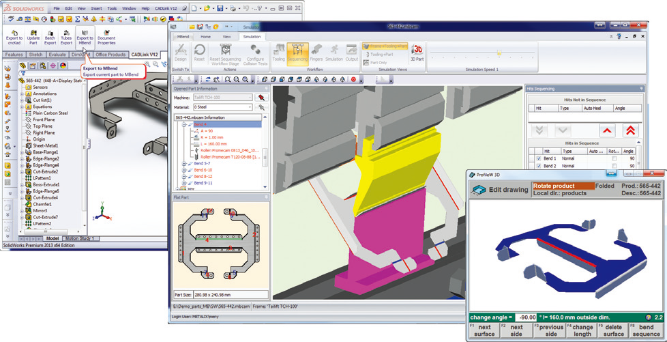667x342 pixels.
Task: Click Export to cncKad in SolidWorks
Action: pos(14,38)
